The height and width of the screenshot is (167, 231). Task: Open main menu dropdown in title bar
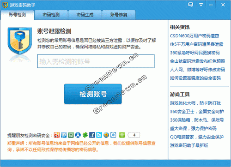pos(201,5)
